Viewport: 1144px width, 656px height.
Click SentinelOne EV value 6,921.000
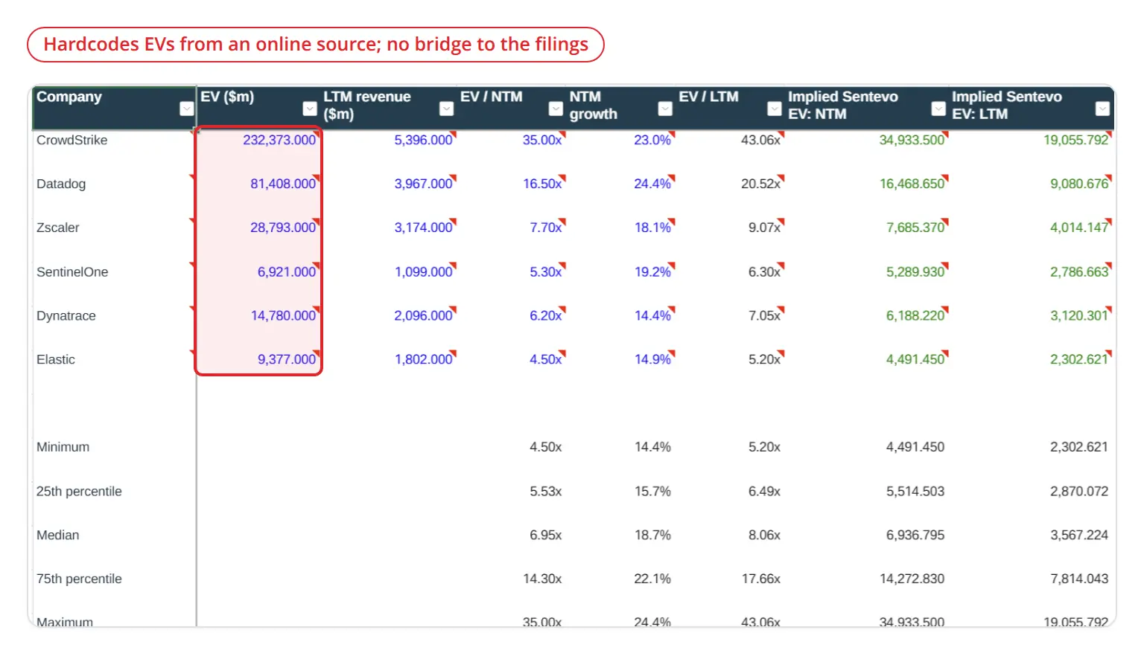pyautogui.click(x=287, y=272)
